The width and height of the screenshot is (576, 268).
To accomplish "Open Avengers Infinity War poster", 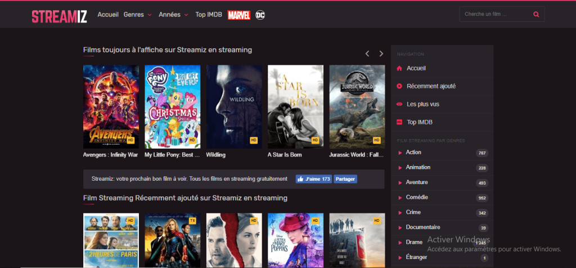I will tap(111, 106).
